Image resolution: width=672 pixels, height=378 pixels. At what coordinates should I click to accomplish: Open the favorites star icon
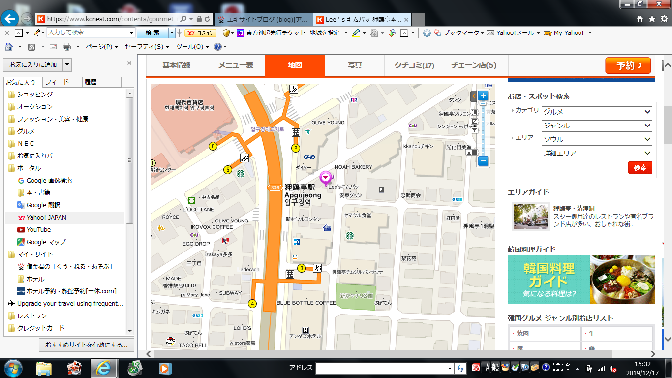(x=652, y=19)
